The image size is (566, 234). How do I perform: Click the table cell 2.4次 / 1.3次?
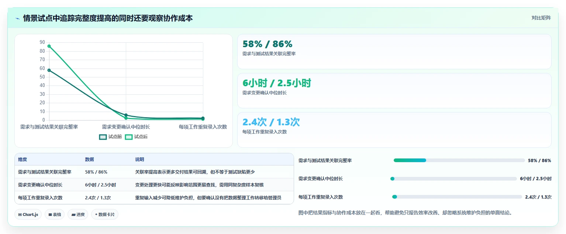[98, 198]
